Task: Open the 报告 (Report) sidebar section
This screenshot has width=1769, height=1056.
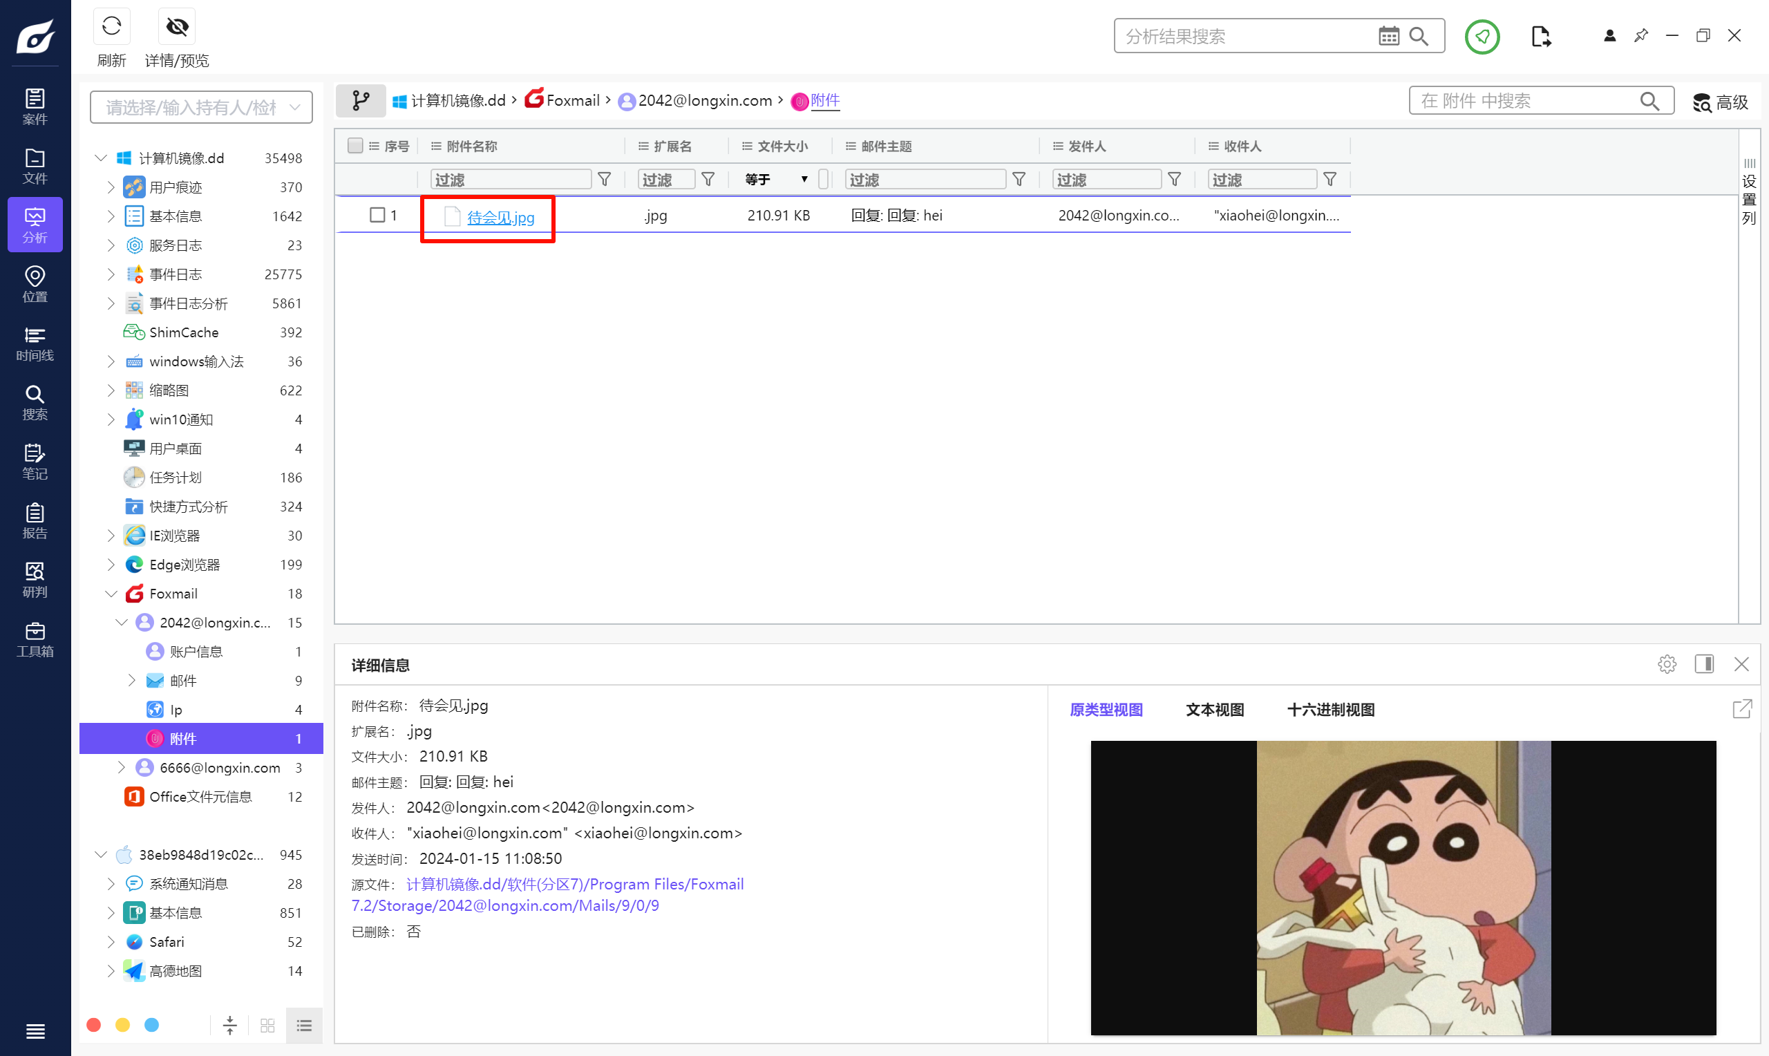Action: point(35,520)
